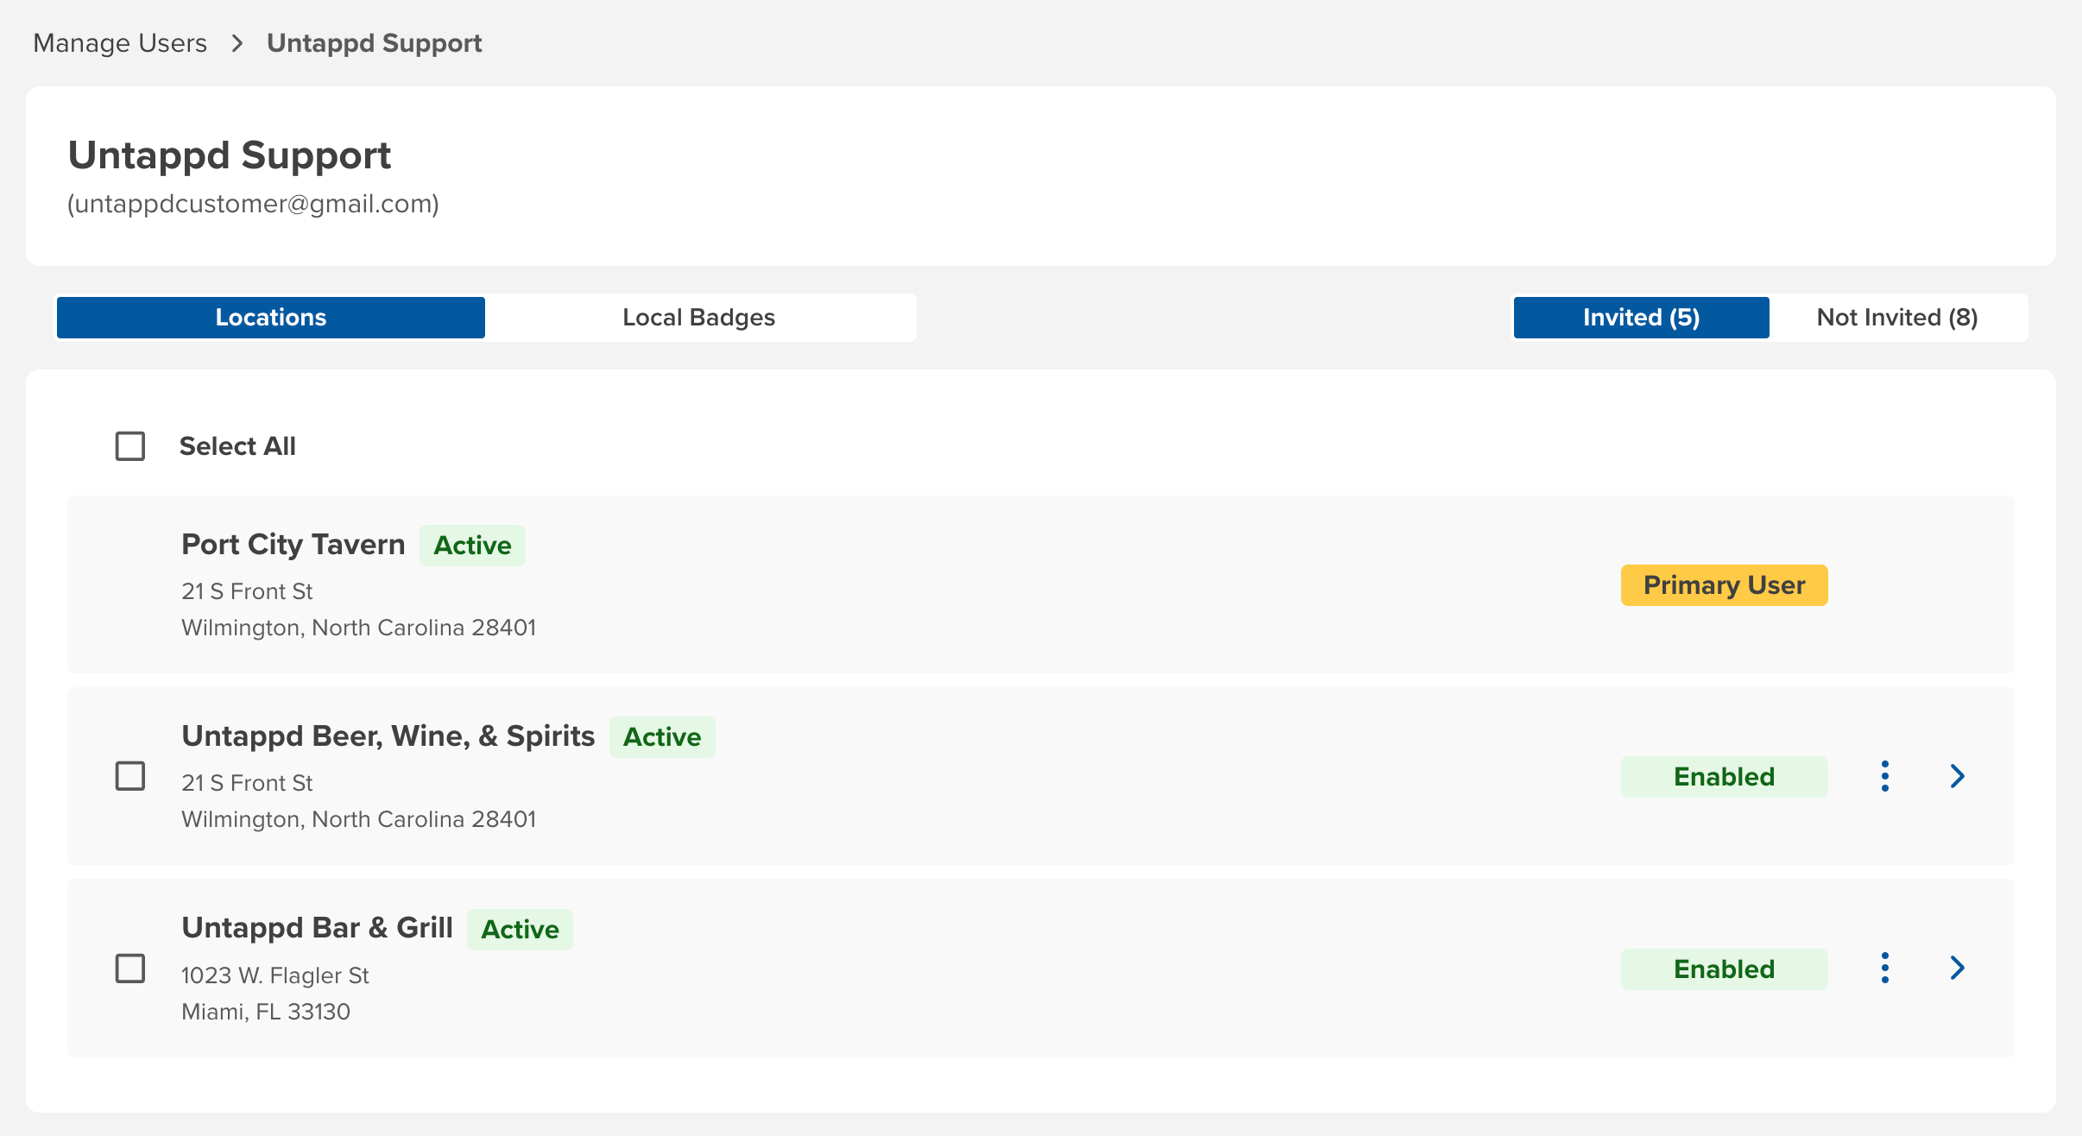Click Enabled status for Beer, Wine, & Spirits
The width and height of the screenshot is (2082, 1136).
(1724, 777)
